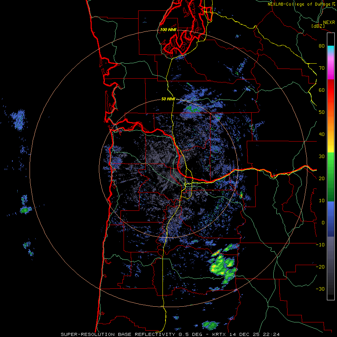Click the 80 dBZ scale value
This screenshot has width=337, height=337.
click(322, 46)
